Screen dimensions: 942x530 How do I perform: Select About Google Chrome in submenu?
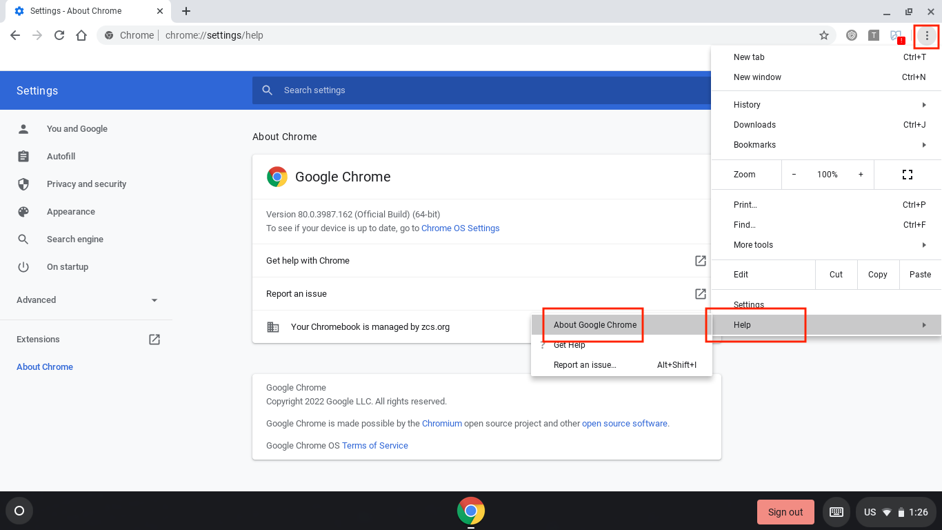click(621, 325)
